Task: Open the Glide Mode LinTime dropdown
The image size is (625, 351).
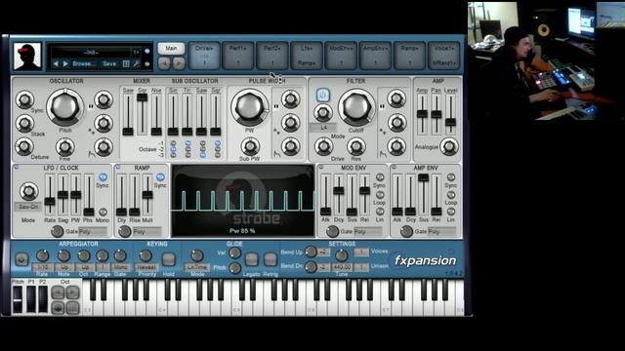Action: tap(196, 267)
